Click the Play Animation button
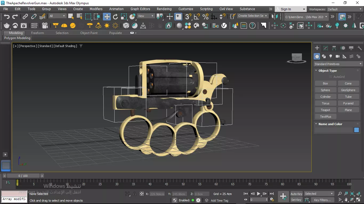This screenshot has height=204, width=364. (x=258, y=194)
